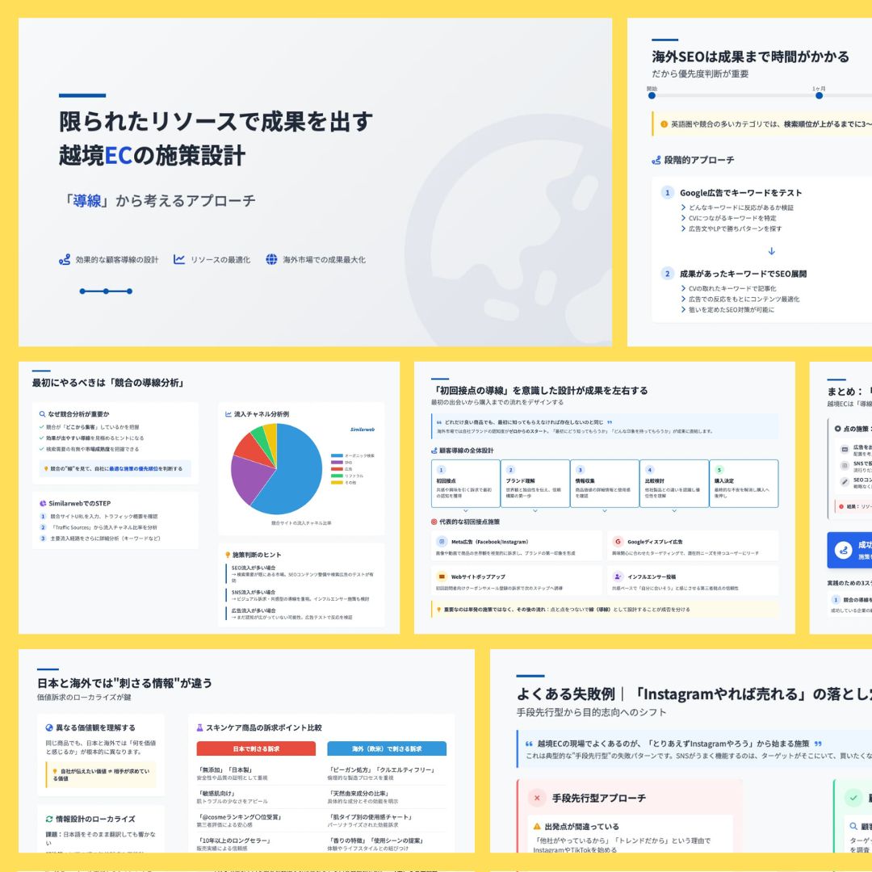Click red X icon beside 手段先行型アプローチ
872x872 pixels.
[x=537, y=798]
